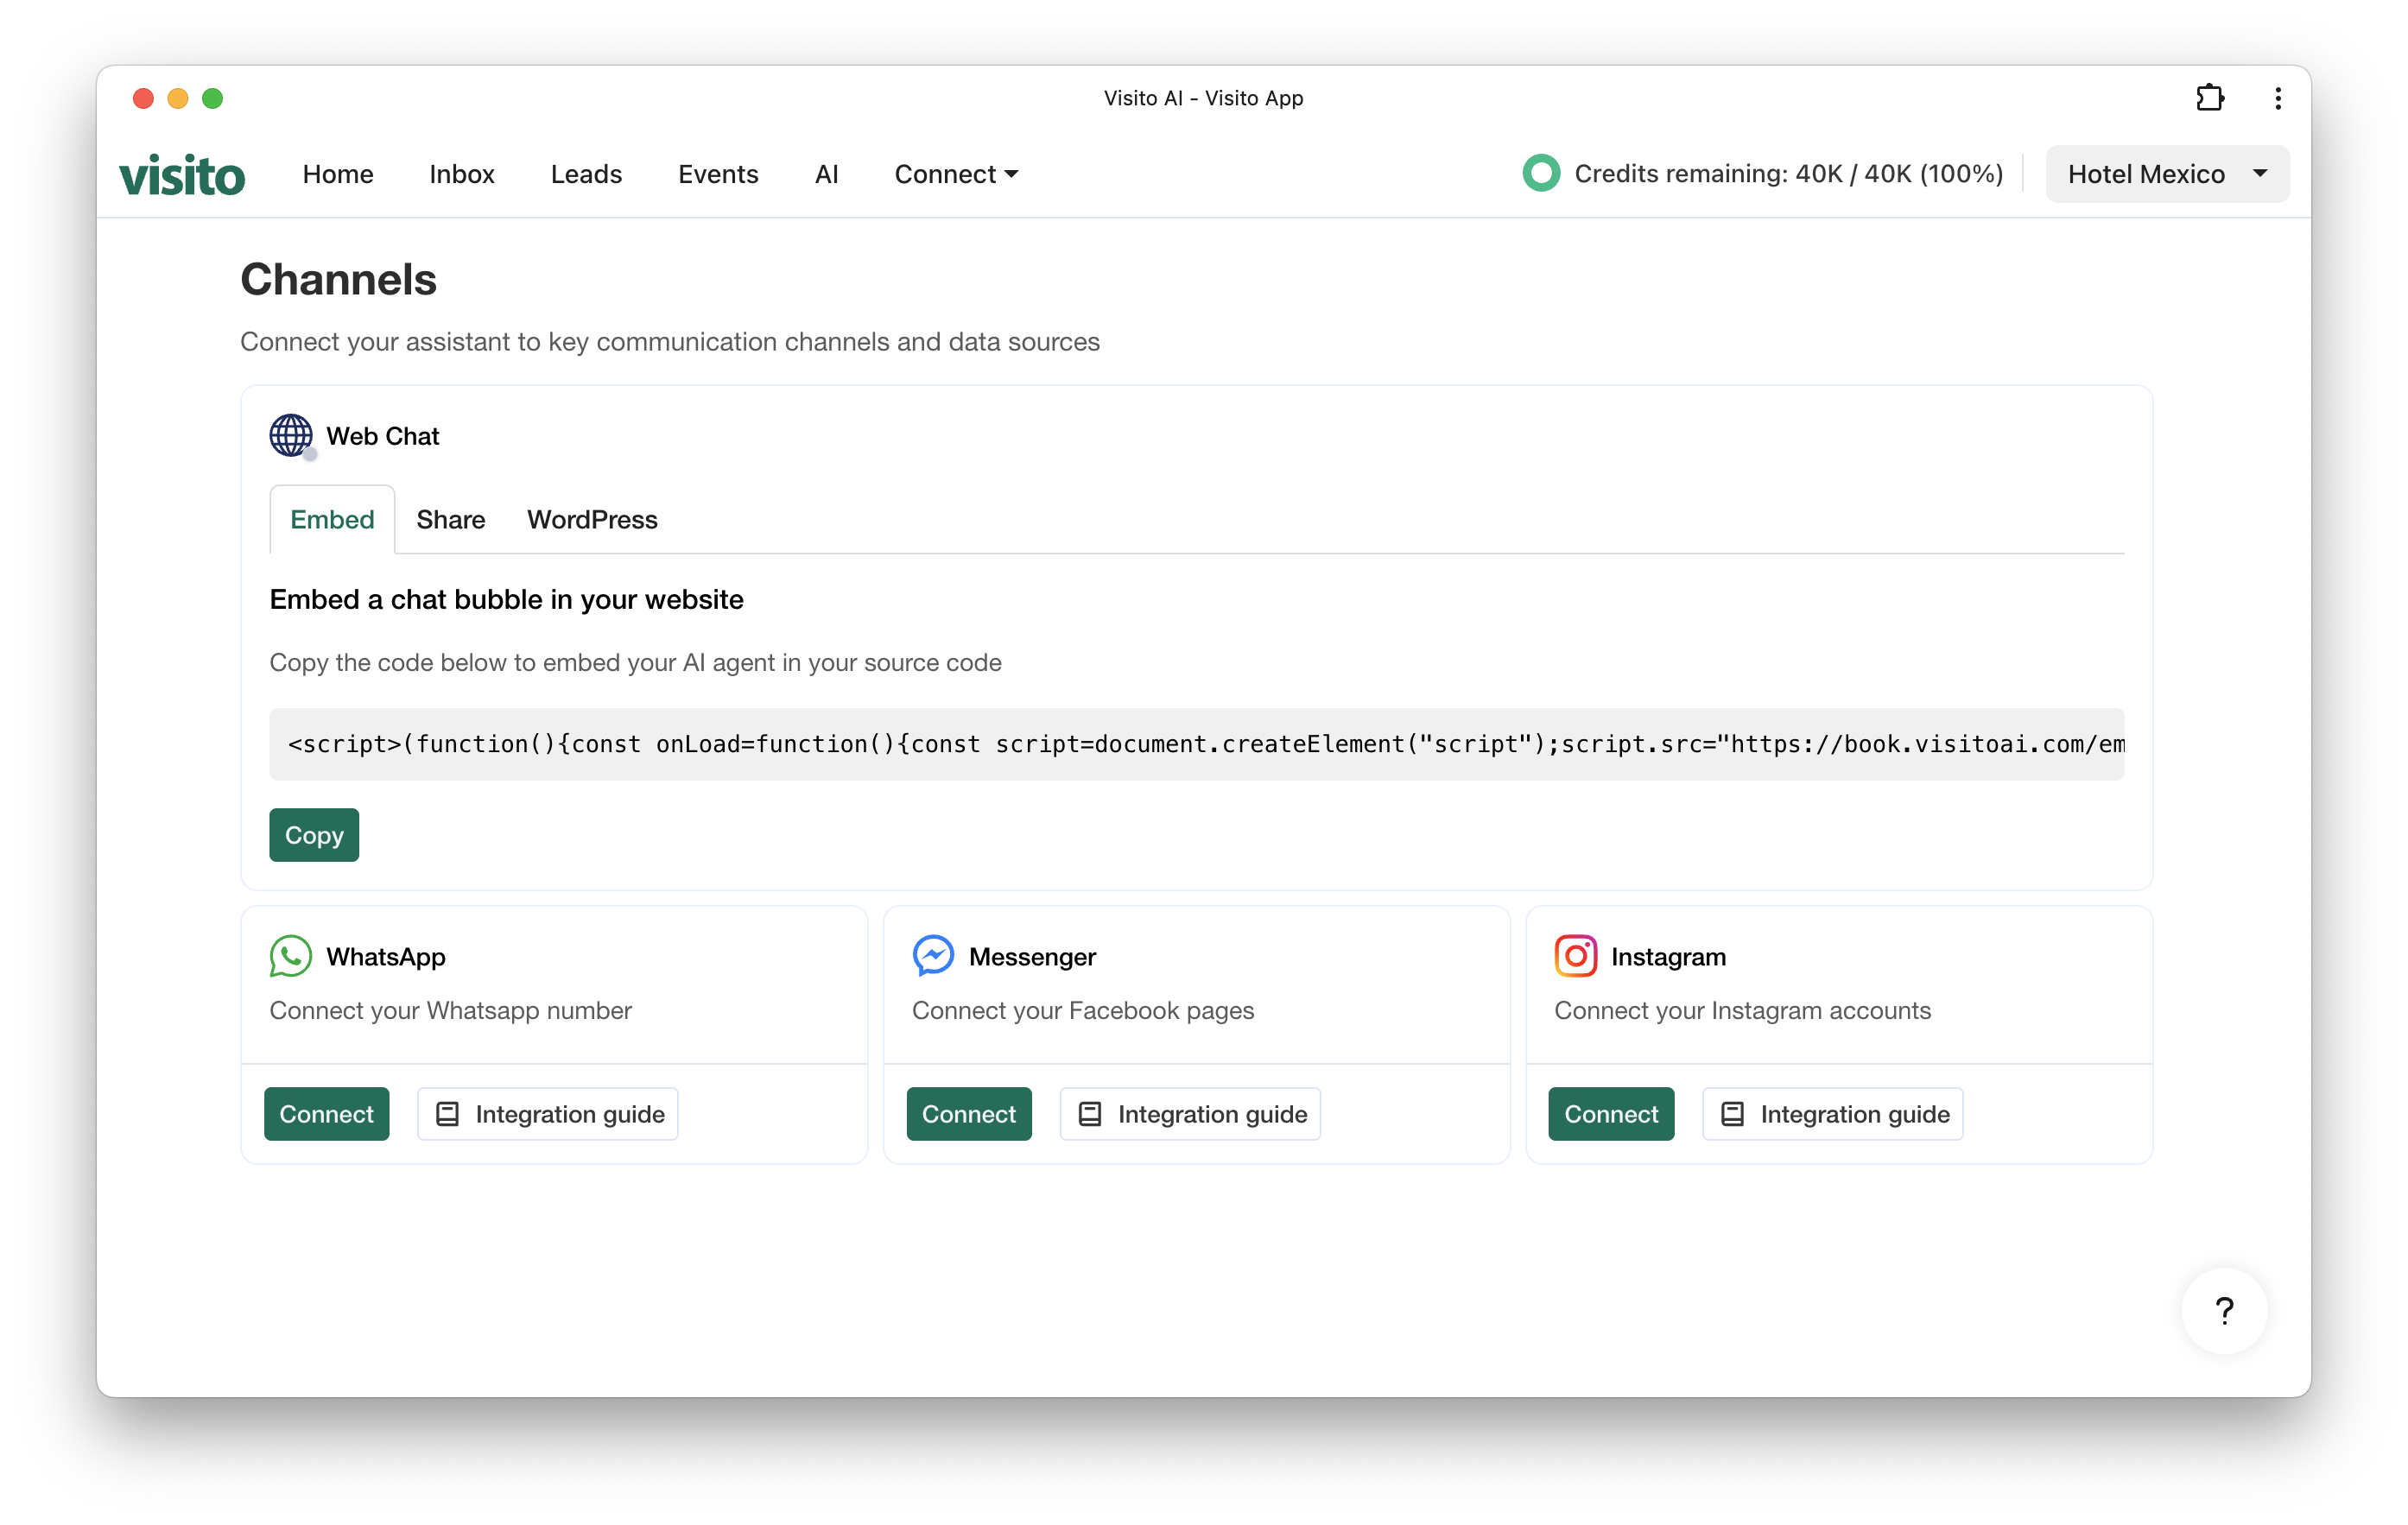Expand the Hotel Mexico dropdown arrow

click(x=2260, y=173)
